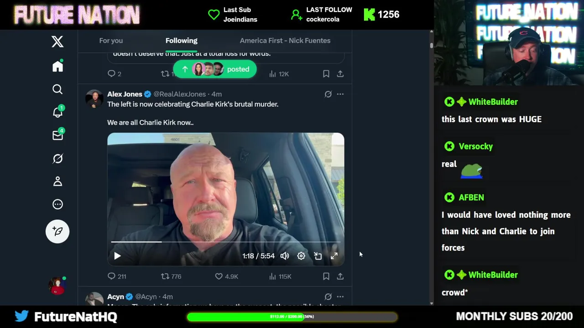Click Grok icon on Acyn post
This screenshot has height=328, width=584.
[328, 297]
